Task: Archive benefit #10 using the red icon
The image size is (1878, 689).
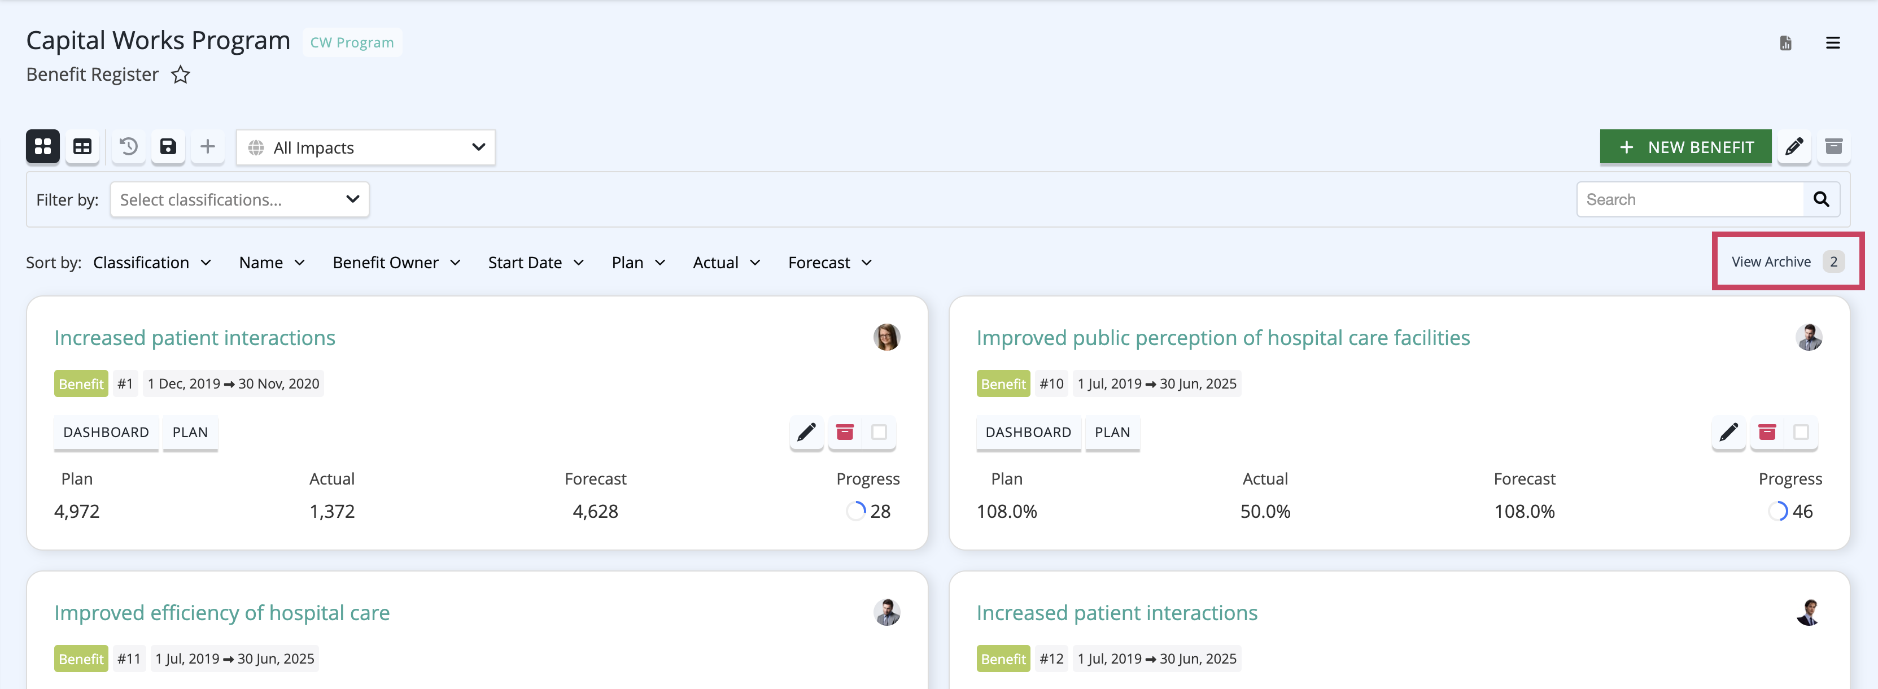Action: click(x=1766, y=433)
